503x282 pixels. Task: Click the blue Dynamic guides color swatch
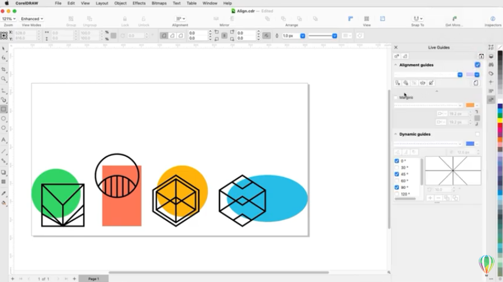click(470, 144)
